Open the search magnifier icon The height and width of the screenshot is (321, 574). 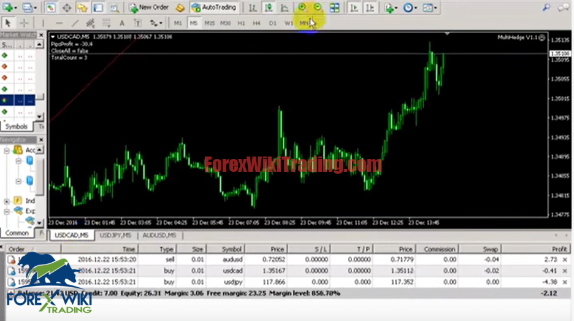tap(546, 7)
